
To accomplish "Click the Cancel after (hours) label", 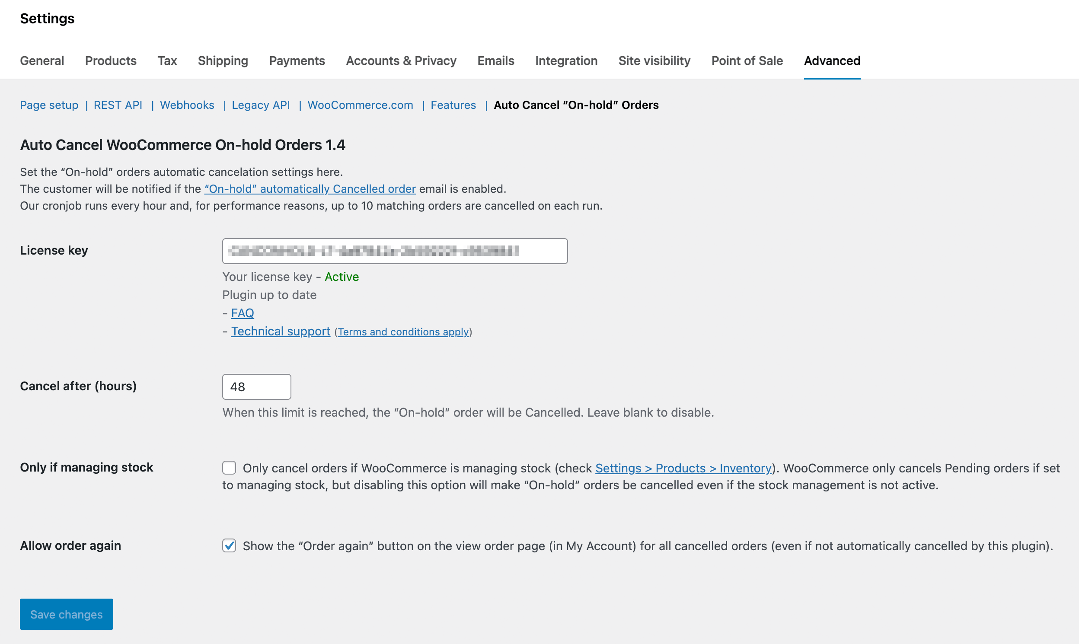I will click(78, 386).
